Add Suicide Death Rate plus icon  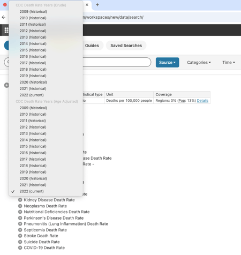(20, 242)
